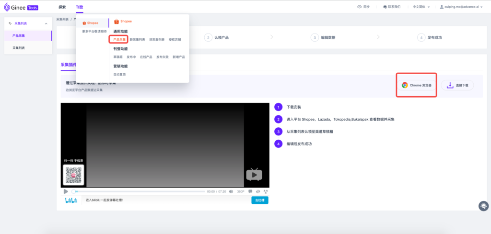The height and width of the screenshot is (234, 491).
Task: Click the 去吐槽 button below video
Action: [x=260, y=200]
